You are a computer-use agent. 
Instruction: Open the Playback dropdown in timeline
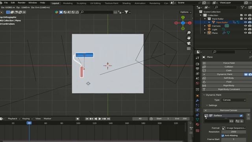[14, 119]
